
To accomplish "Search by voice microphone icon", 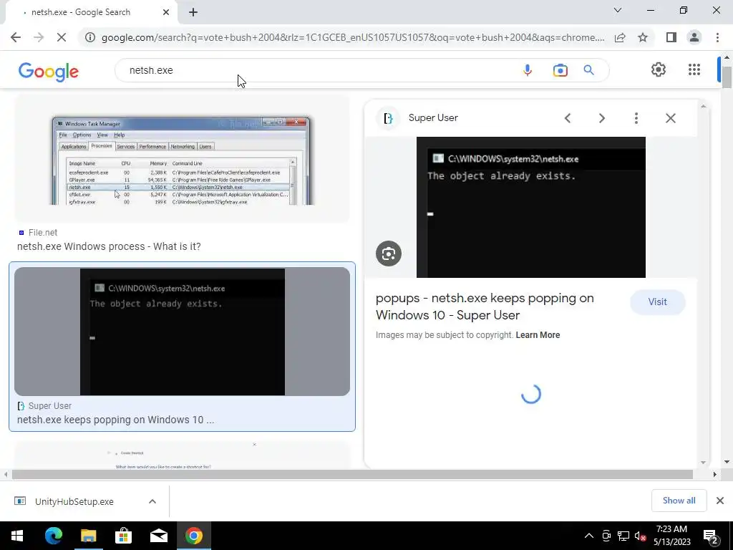I will coord(528,70).
